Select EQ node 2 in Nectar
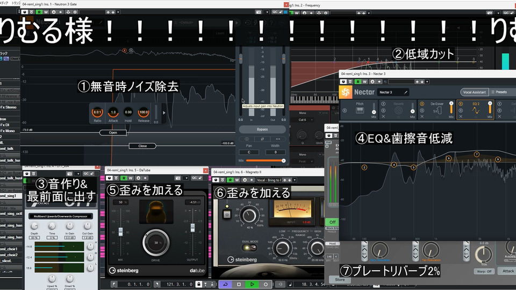 click(364, 168)
